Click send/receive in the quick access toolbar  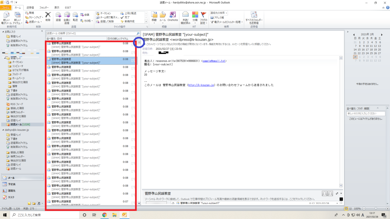click(x=7, y=3)
